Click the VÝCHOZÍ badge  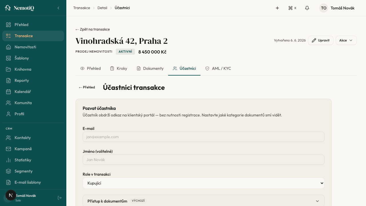(x=138, y=201)
